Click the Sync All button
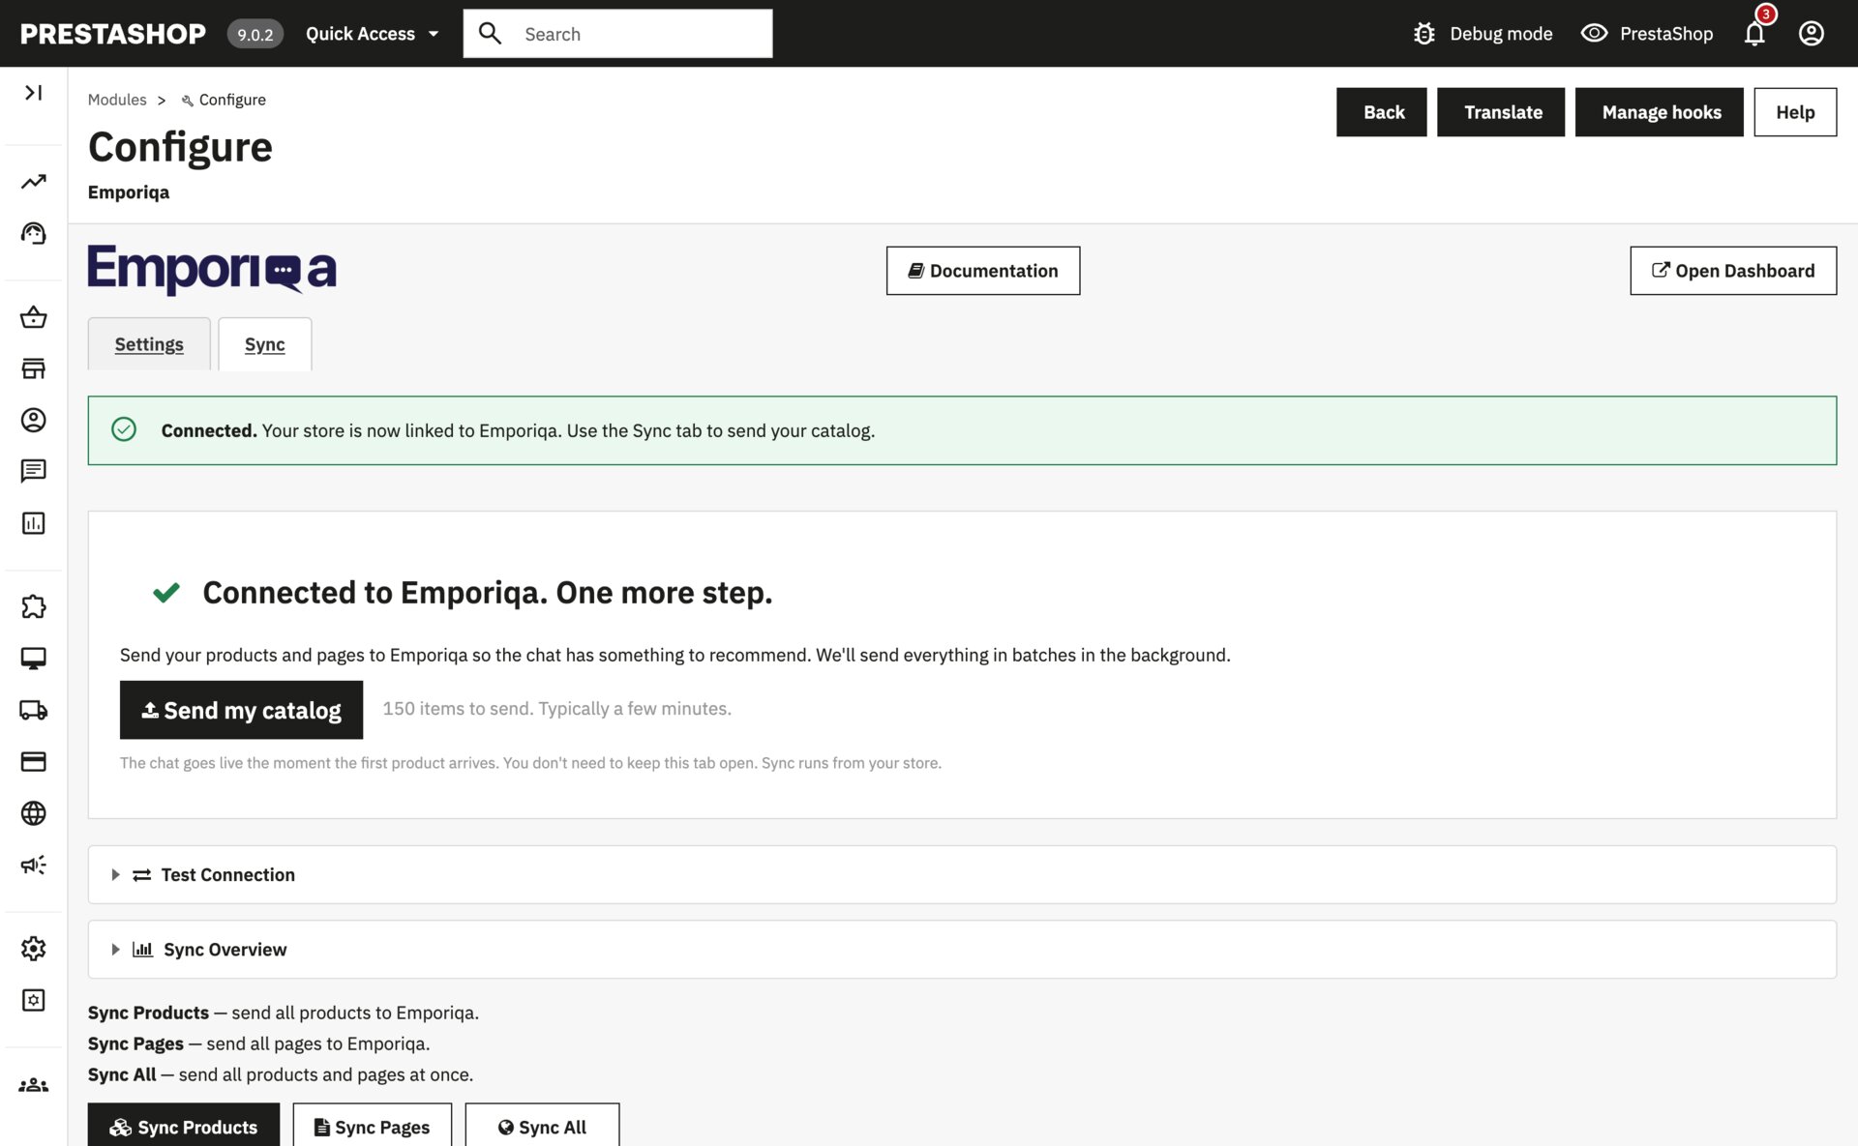The height and width of the screenshot is (1146, 1858). (542, 1126)
